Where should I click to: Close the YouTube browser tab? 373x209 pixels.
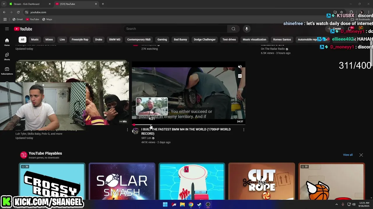[96, 4]
